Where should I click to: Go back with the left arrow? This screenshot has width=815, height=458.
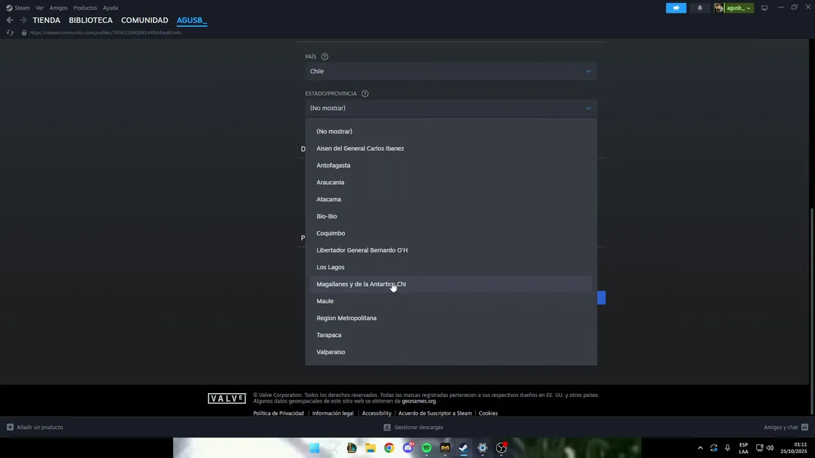(10, 20)
